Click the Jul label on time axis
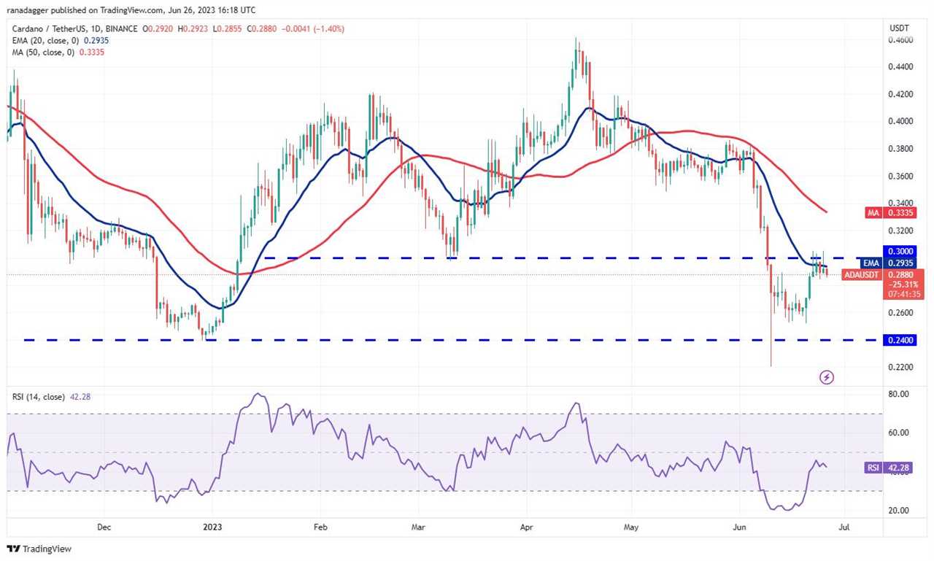934x561 pixels. (844, 525)
